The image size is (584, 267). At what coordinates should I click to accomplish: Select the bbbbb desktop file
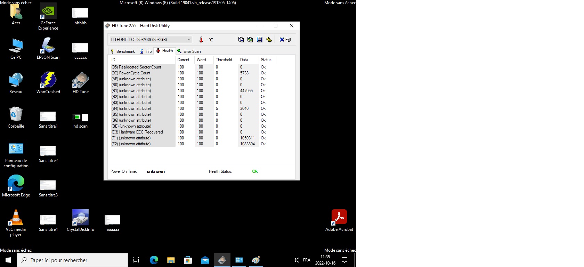click(x=80, y=16)
